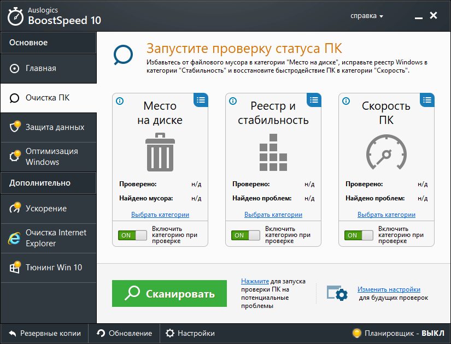
Task: Open Резервные копии in bottom bar
Action: [x=45, y=334]
